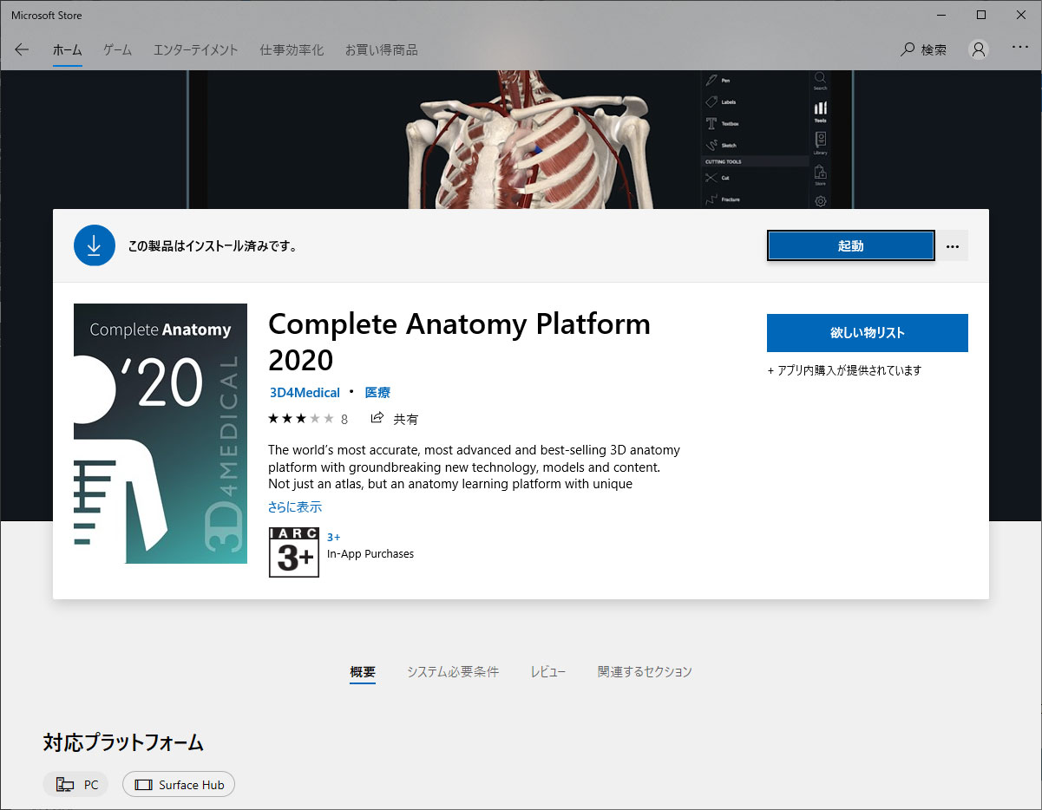The height and width of the screenshot is (810, 1042).
Task: Maximize the Microsoft Store window
Action: [981, 15]
